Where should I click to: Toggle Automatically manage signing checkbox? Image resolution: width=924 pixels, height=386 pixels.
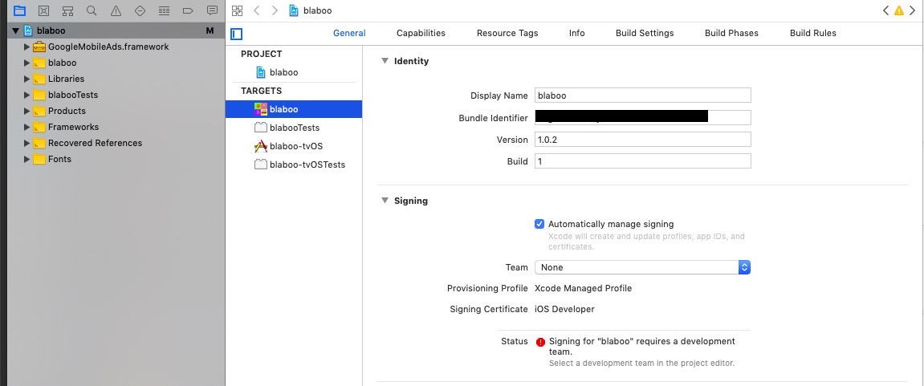tap(539, 224)
